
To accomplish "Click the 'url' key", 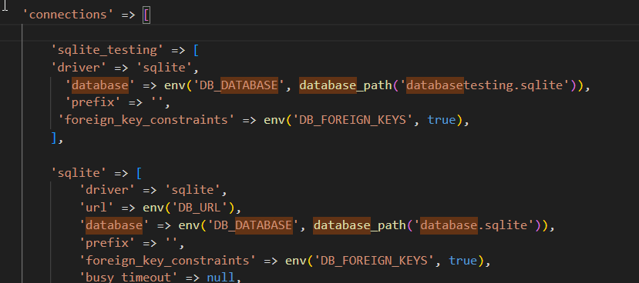I will click(96, 208).
